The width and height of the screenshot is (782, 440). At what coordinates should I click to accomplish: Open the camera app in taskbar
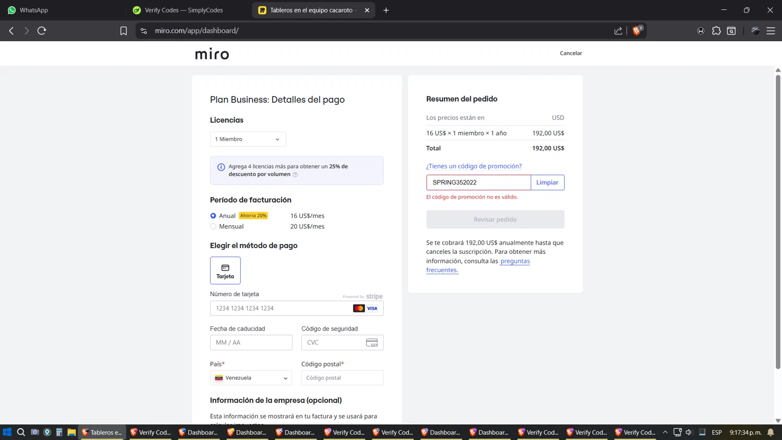[x=35, y=432]
